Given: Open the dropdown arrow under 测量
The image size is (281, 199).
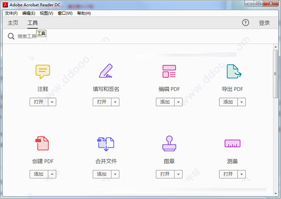Looking at the screenshot, I should pyautogui.click(x=242, y=174).
